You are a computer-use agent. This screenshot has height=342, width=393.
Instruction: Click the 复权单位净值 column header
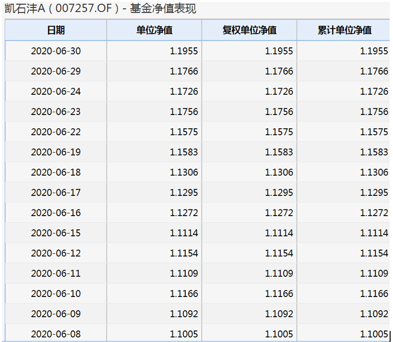[x=249, y=30]
